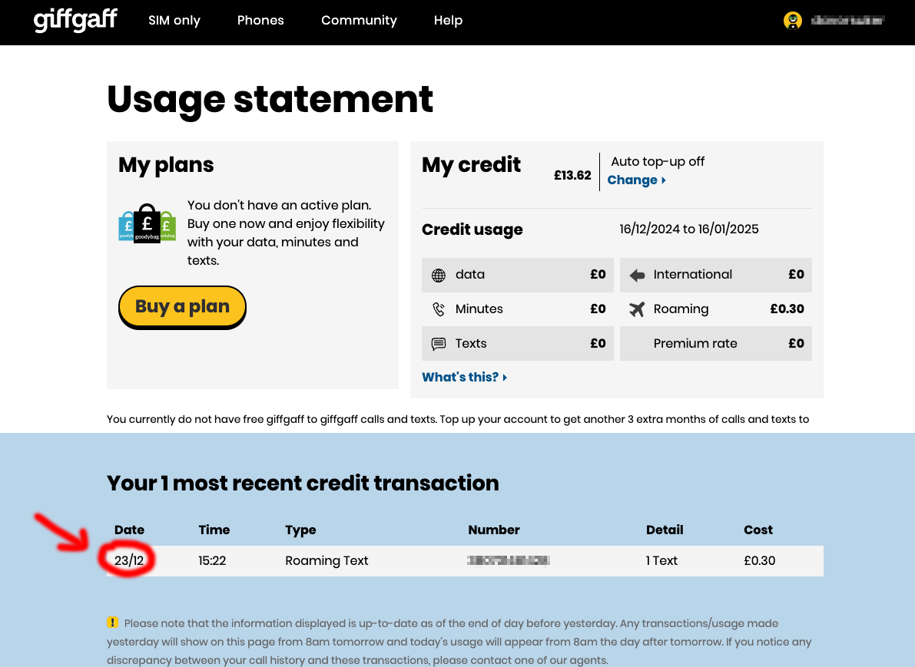The image size is (915, 667).
Task: Click the profile avatar icon
Action: 792,21
